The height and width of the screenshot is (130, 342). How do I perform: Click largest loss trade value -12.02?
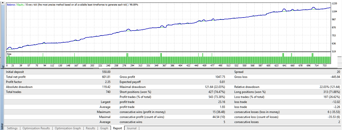[336, 102]
